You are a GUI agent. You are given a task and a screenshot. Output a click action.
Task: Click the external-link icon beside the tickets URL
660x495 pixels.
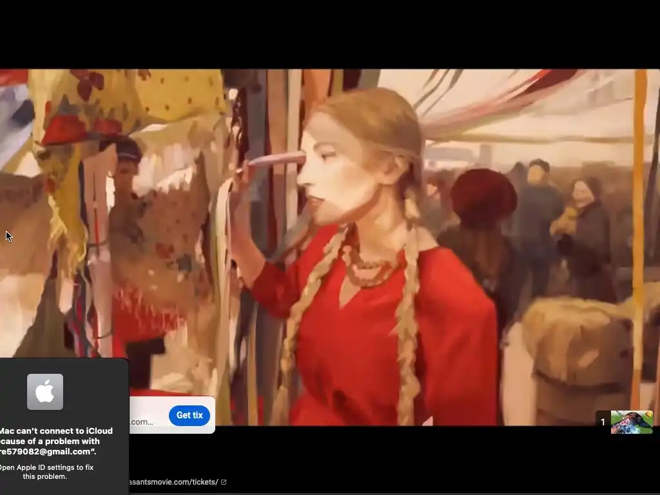[224, 482]
